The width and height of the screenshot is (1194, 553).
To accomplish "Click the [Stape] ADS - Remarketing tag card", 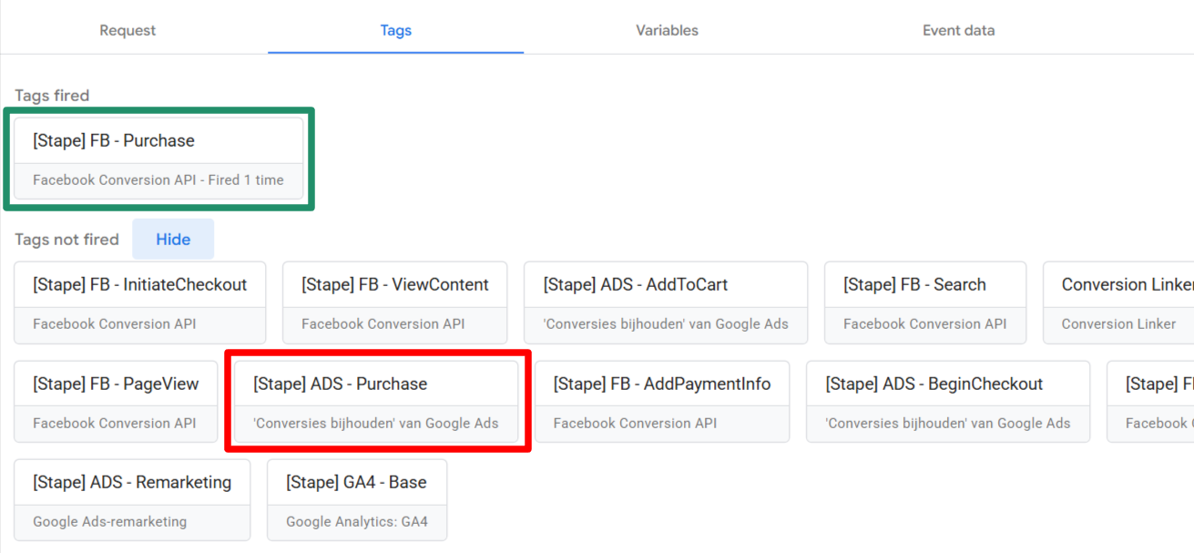I will (132, 500).
